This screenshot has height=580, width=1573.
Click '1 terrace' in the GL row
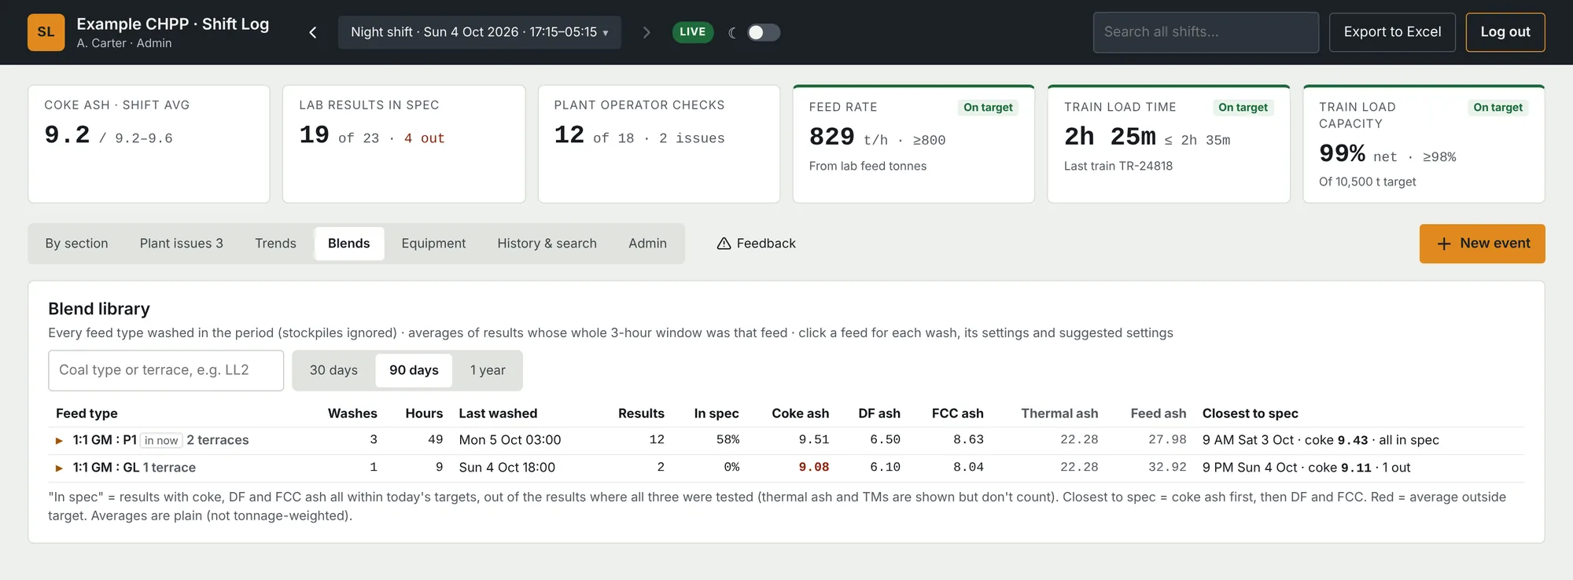[169, 468]
